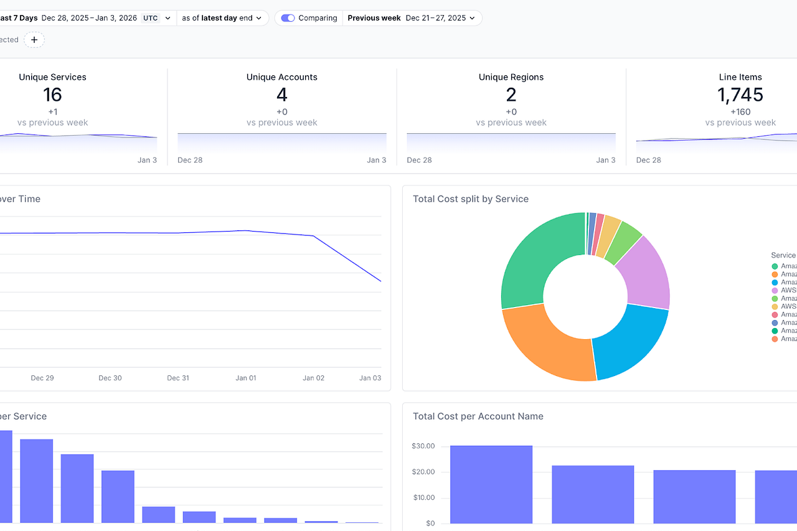This screenshot has height=531, width=797.
Task: Click the $10.00 axis label
Action: click(423, 497)
